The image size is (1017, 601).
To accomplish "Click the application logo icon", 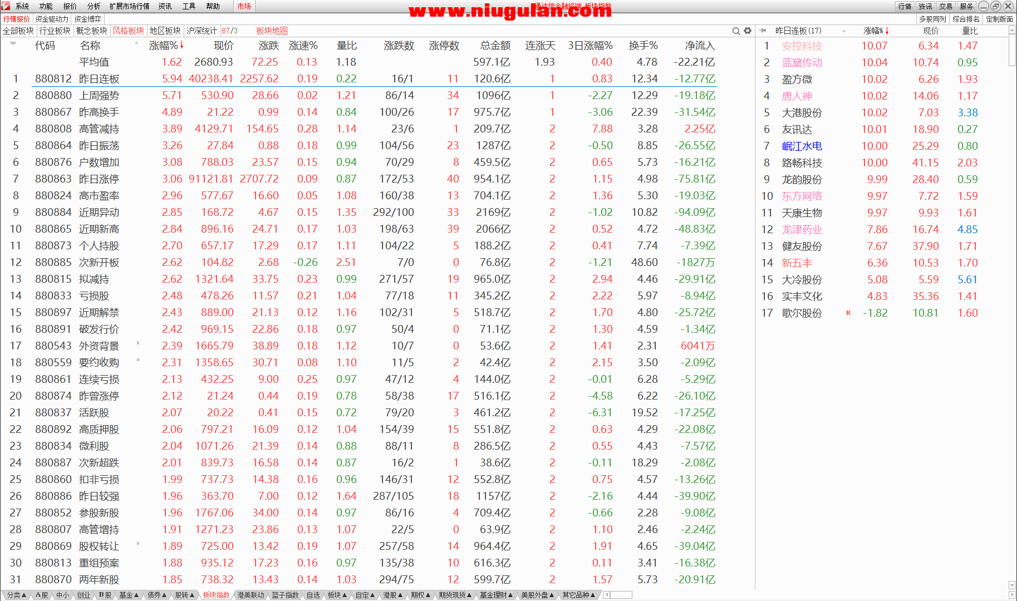I will tap(6, 6).
